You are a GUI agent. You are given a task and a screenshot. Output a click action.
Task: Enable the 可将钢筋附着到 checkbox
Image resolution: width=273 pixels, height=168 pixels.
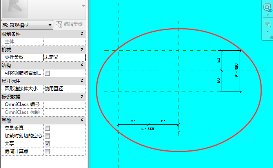click(x=47, y=73)
